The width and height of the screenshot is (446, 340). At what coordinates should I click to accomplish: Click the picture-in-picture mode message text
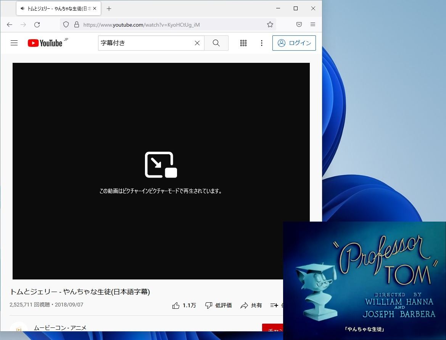click(x=161, y=191)
